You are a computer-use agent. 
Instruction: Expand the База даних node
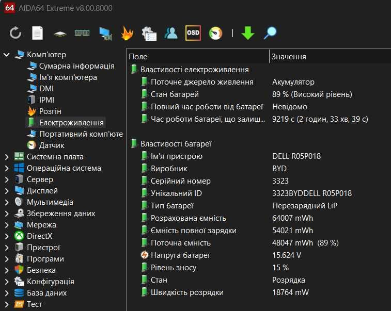point(7,293)
